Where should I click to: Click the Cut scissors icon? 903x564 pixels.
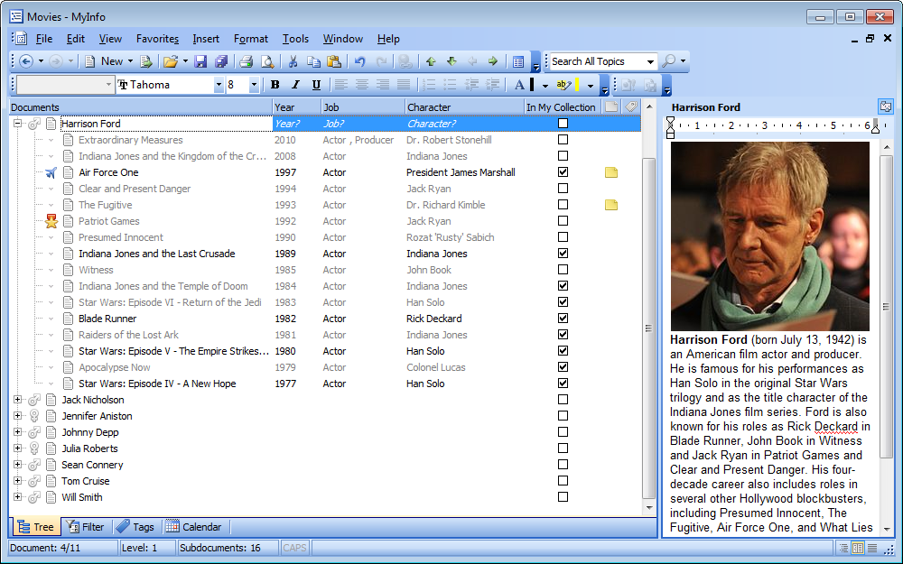(293, 61)
